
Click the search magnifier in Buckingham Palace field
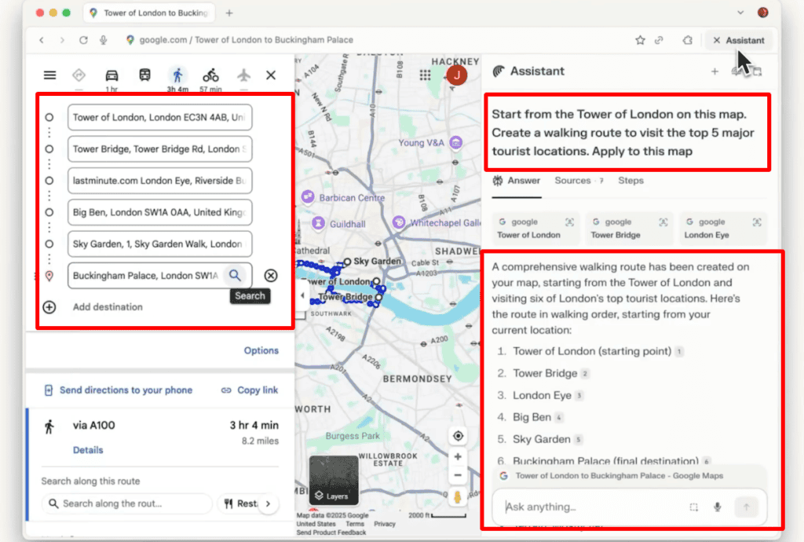(x=235, y=276)
